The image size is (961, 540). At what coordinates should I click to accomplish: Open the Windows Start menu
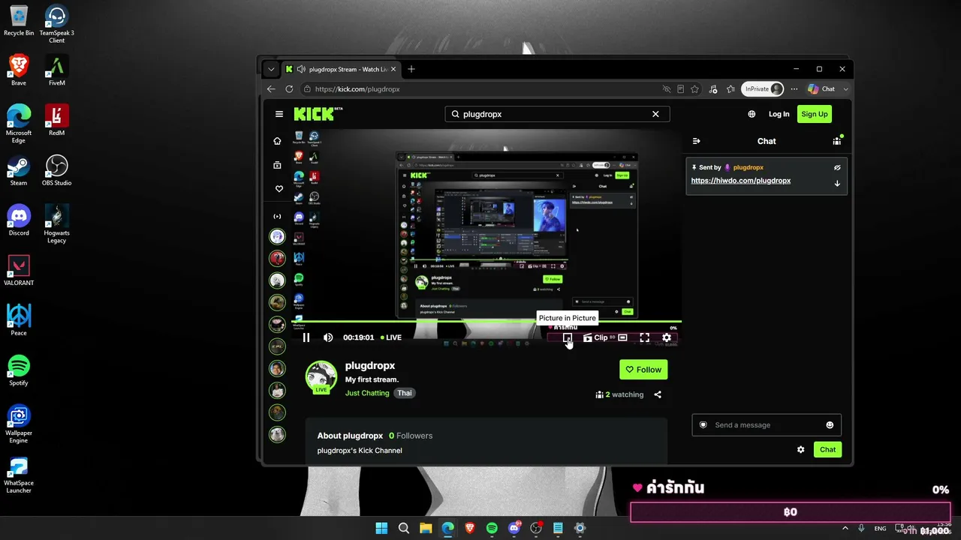(x=381, y=528)
